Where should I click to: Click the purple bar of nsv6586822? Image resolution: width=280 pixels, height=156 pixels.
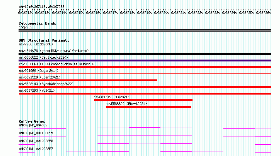pos(145,61)
